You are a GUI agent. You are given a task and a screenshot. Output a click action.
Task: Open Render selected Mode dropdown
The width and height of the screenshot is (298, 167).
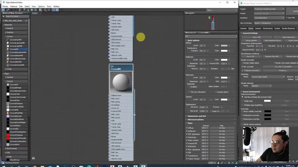point(261,86)
